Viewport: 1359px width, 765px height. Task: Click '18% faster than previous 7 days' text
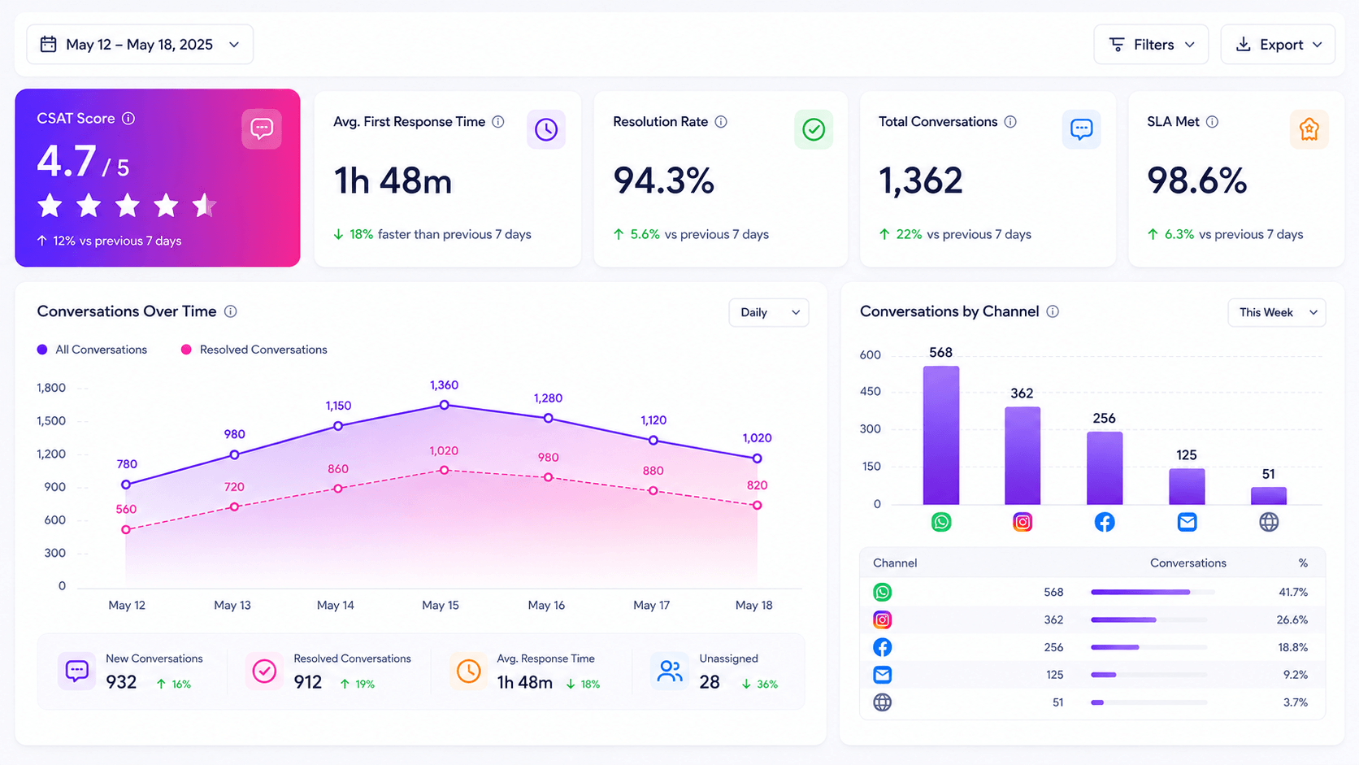tap(441, 234)
